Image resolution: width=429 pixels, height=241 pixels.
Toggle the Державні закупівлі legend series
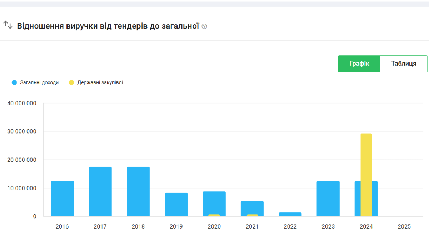coord(100,82)
